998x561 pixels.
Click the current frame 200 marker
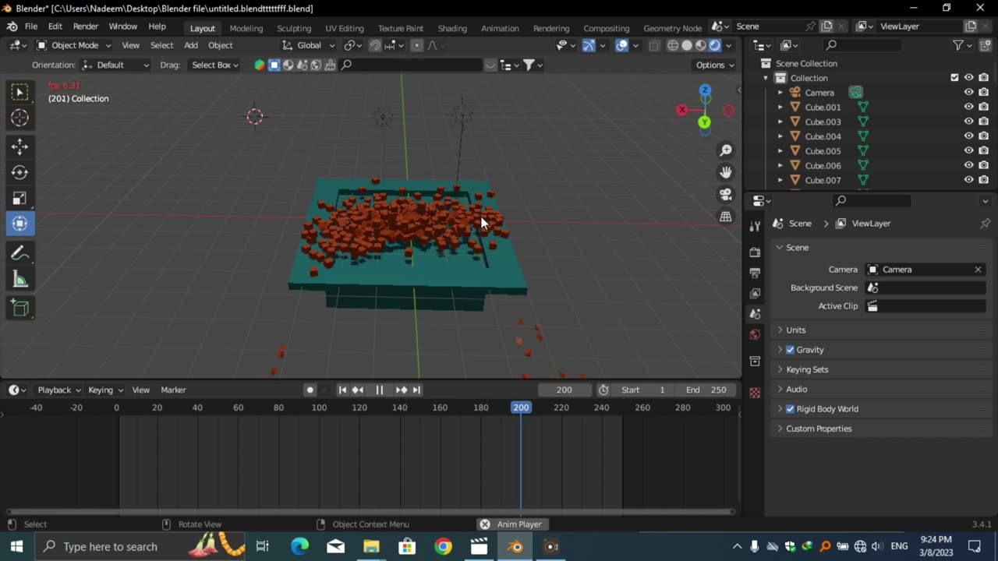521,408
